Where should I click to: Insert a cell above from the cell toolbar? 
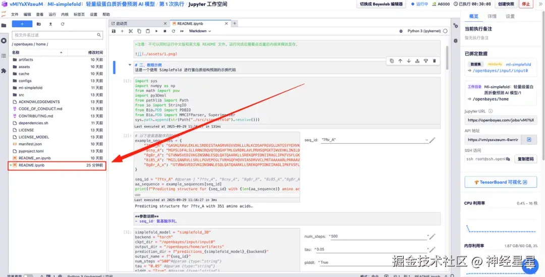[x=417, y=61]
